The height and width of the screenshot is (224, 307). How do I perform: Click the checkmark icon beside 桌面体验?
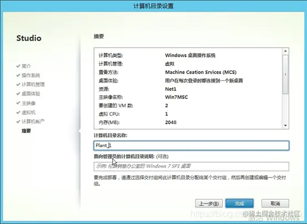pyautogui.click(x=18, y=94)
